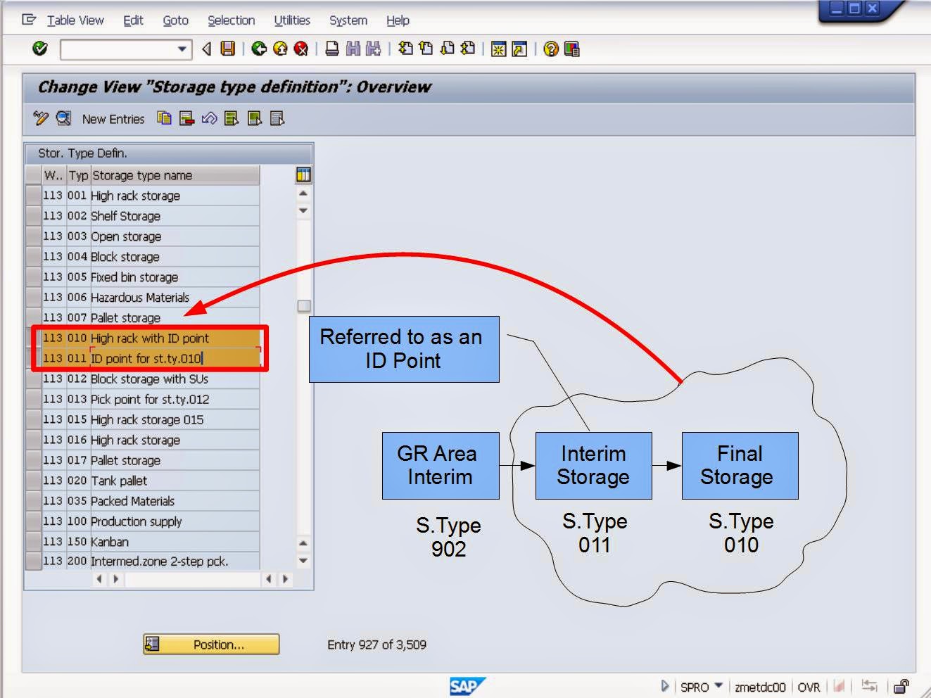Viewport: 931px width, 698px height.
Task: Toggle overwrite mode via the OVR indicator
Action: tap(809, 687)
